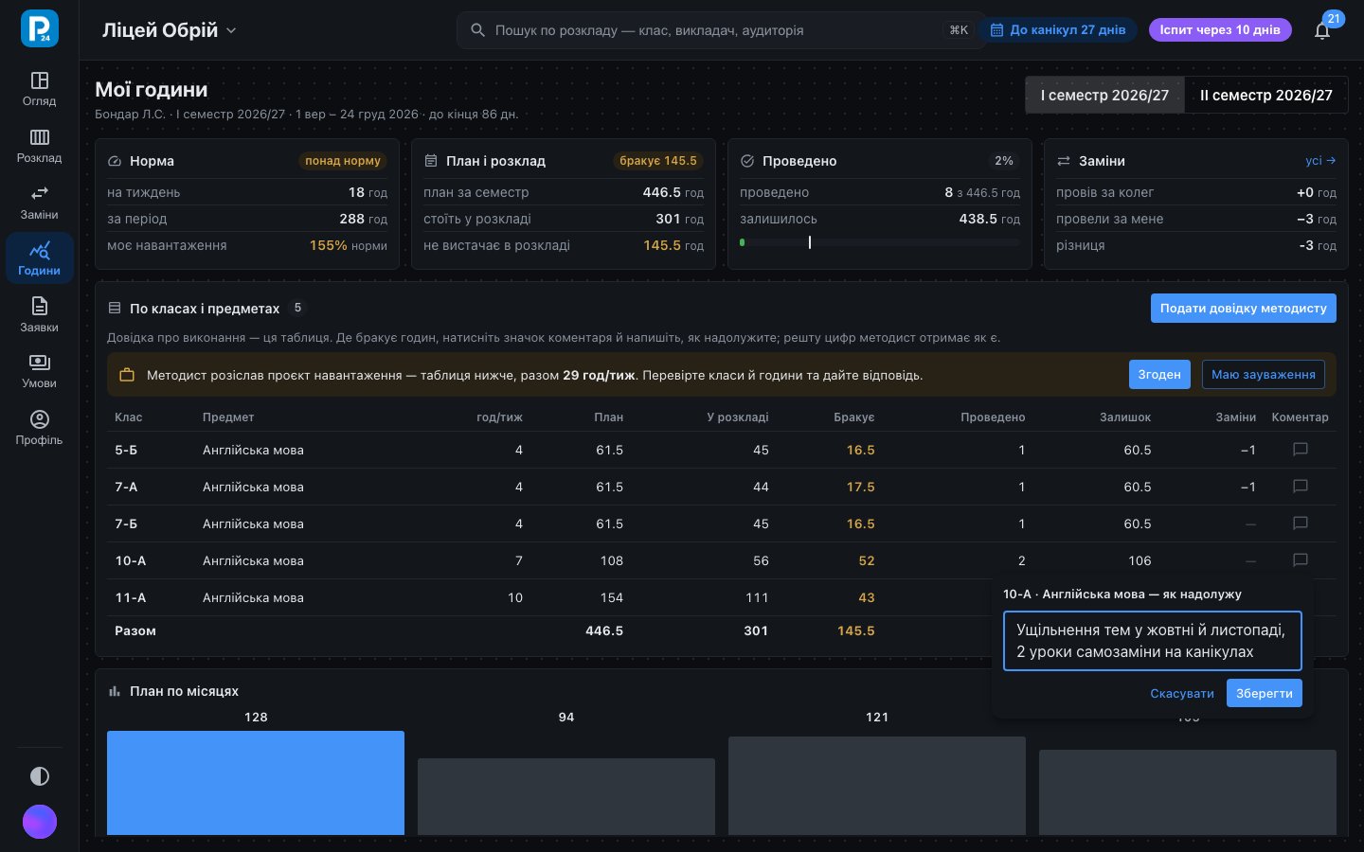Select the Години sidebar item
This screenshot has width=1364, height=852.
(x=40, y=258)
